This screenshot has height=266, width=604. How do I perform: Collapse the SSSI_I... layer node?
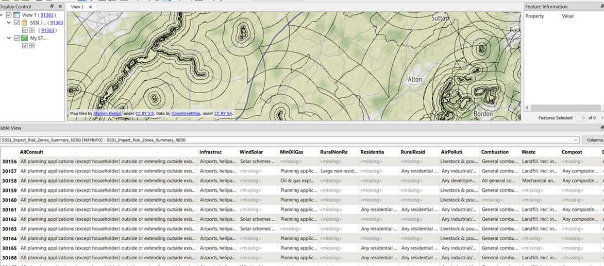pos(9,23)
